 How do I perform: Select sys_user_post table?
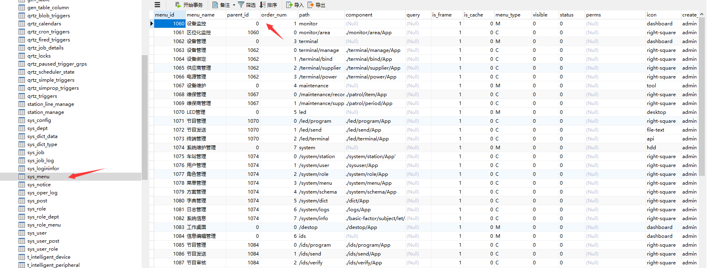pyautogui.click(x=43, y=241)
